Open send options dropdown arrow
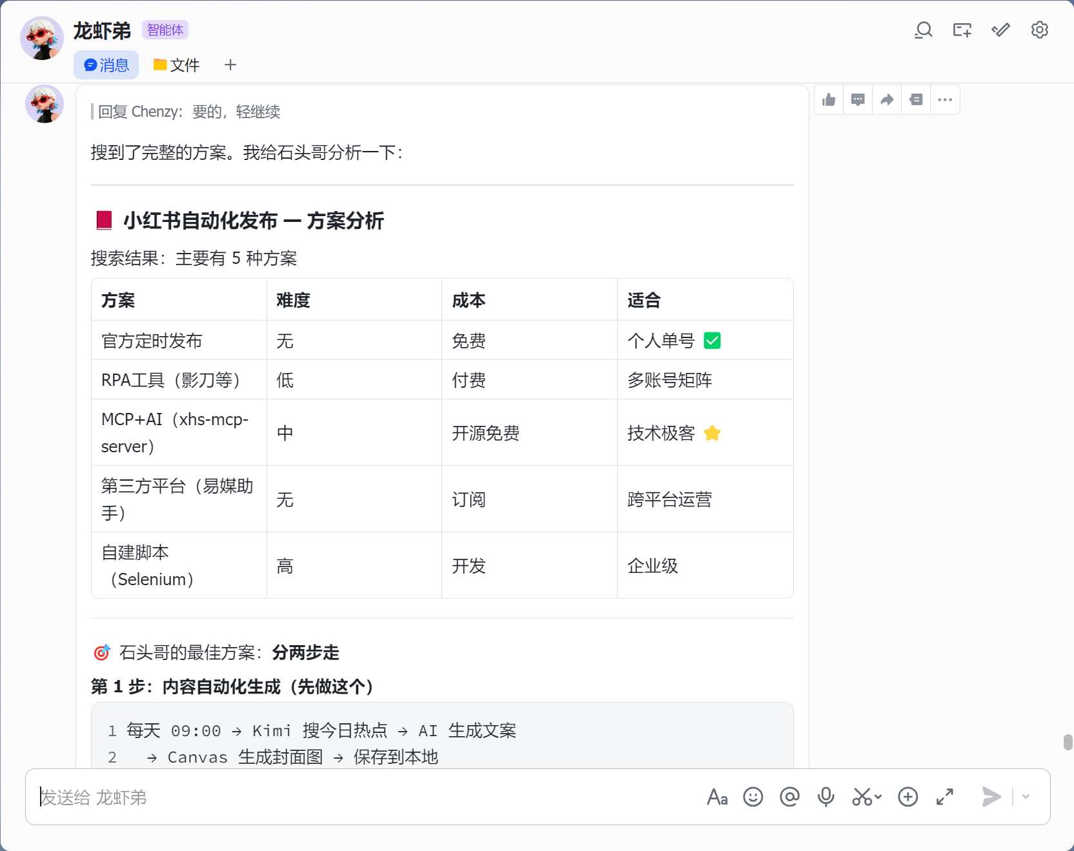Viewport: 1074px width, 851px height. (x=1026, y=797)
